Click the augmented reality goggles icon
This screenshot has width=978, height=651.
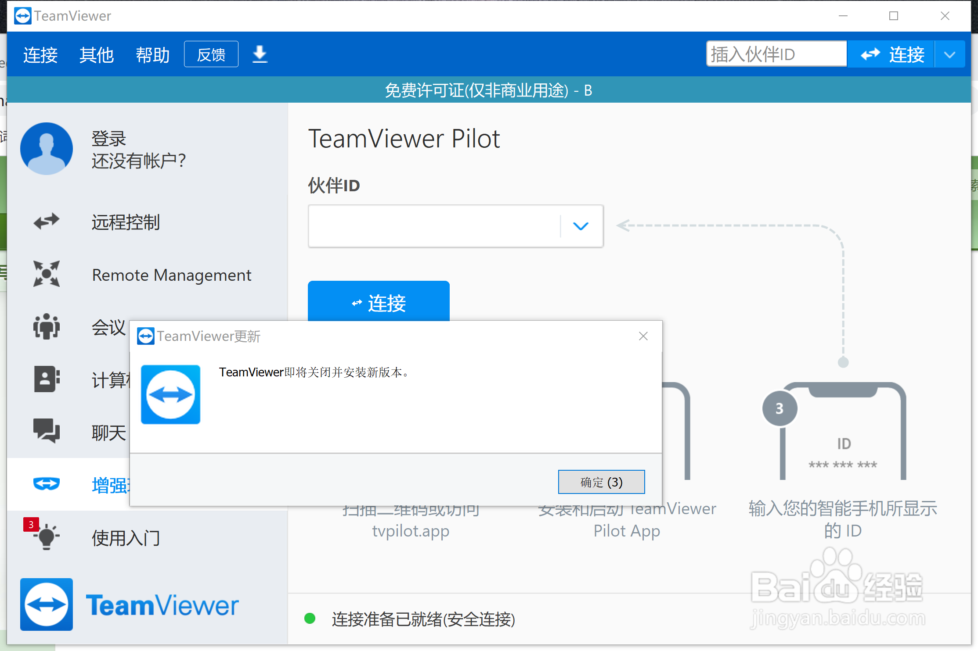[47, 483]
